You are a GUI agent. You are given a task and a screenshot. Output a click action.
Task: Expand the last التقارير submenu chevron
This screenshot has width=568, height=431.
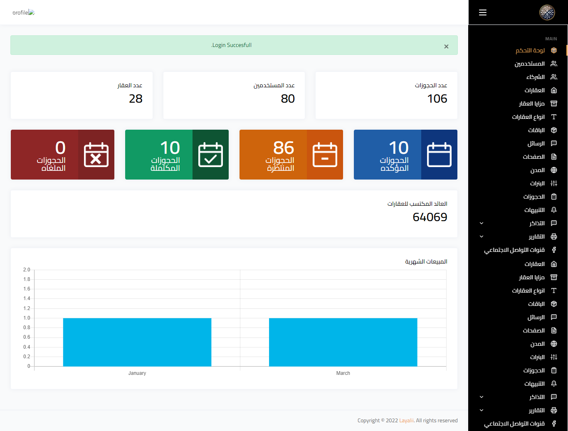pos(482,410)
